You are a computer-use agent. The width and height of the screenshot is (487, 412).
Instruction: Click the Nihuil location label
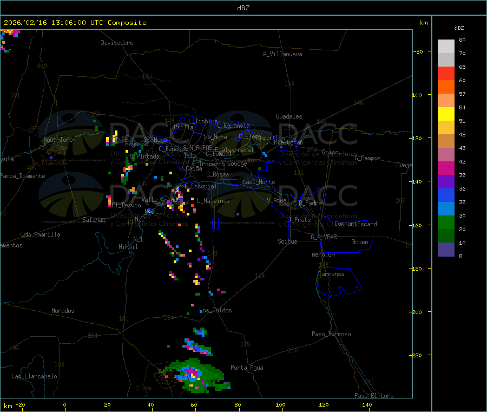pos(128,247)
